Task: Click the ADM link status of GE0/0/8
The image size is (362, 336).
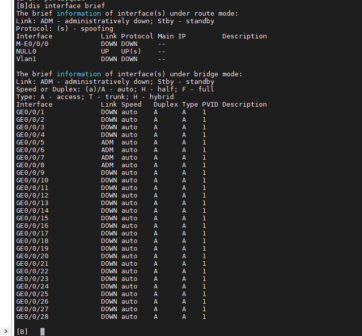Action: [x=107, y=165]
